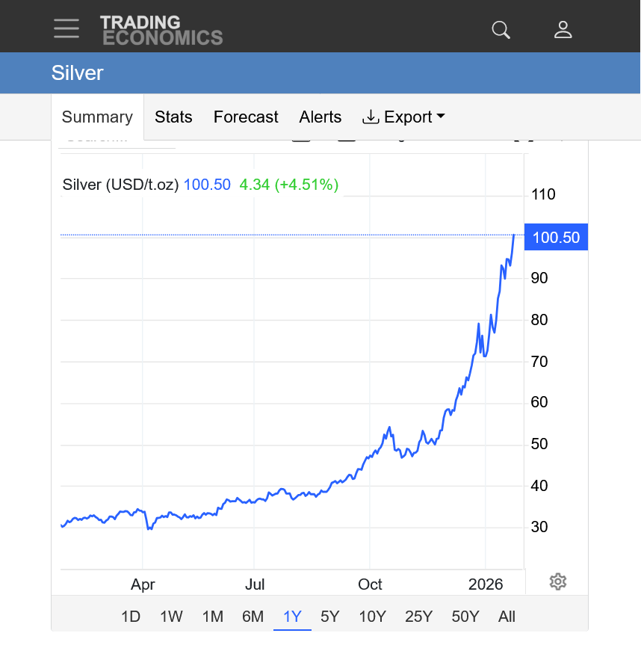
Task: Open the Stats tab
Action: [173, 117]
